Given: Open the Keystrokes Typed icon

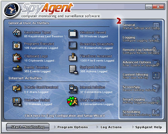Looking at the screenshot, I should click(16, 32).
